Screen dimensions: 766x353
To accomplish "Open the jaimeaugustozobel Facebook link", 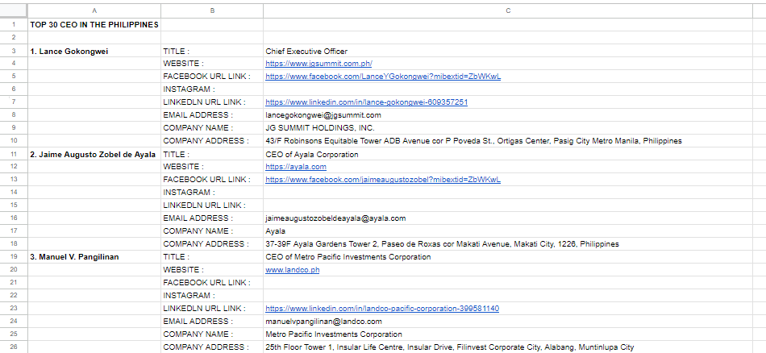I will (383, 179).
